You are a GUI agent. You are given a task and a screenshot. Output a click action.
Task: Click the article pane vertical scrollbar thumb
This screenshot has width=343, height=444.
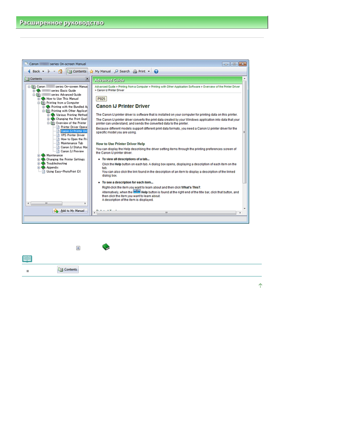[244, 133]
